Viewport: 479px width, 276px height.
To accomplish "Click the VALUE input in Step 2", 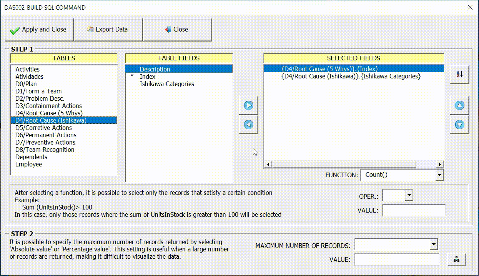I will pyautogui.click(x=397, y=260).
